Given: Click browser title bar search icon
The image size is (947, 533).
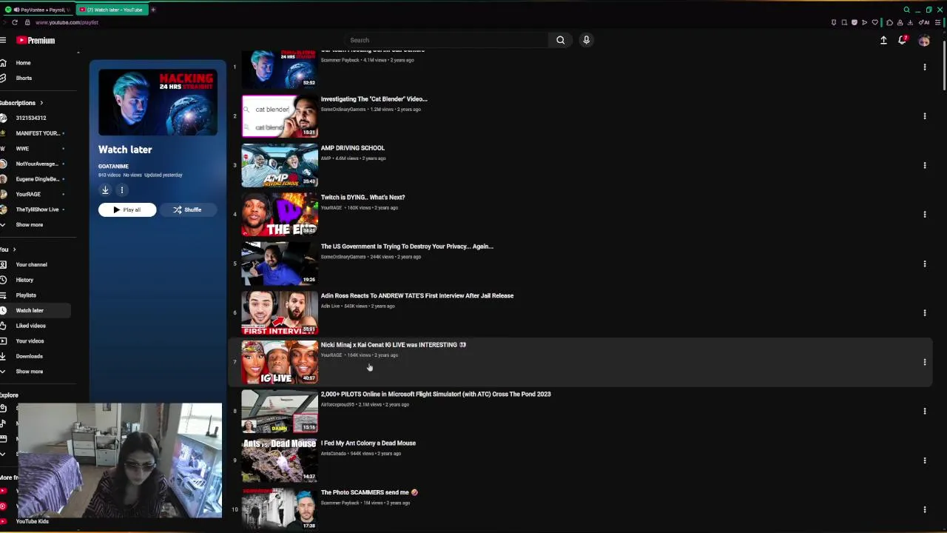Looking at the screenshot, I should coord(906,10).
